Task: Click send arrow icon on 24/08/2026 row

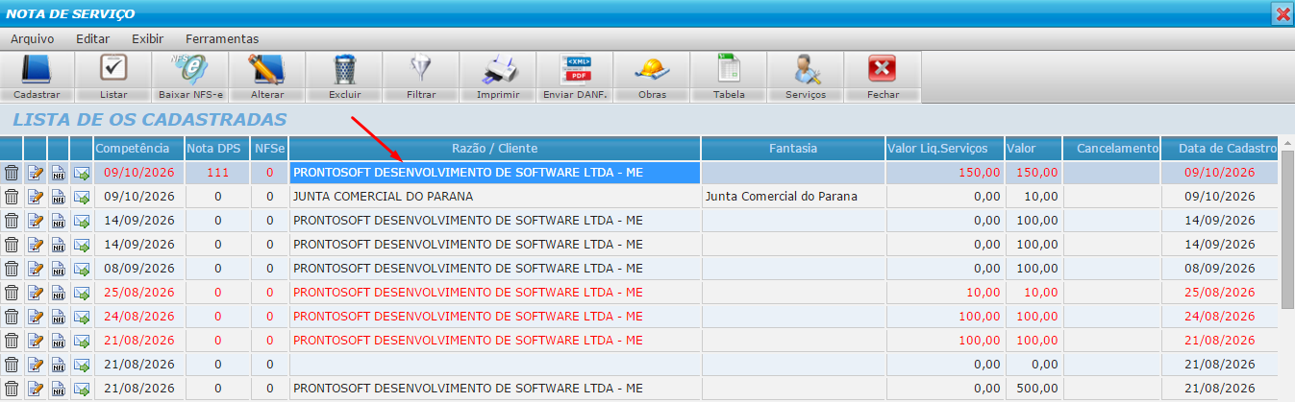Action: 82,317
